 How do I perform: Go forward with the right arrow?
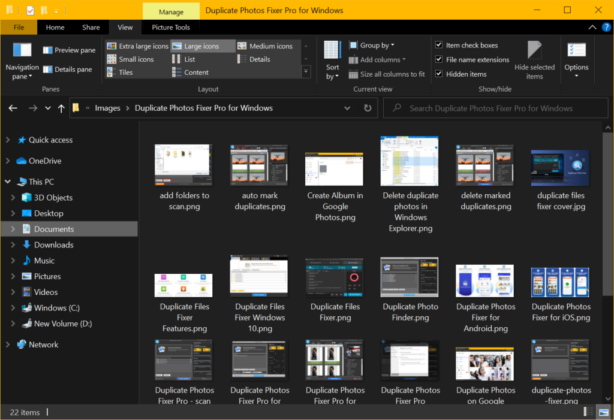33,108
